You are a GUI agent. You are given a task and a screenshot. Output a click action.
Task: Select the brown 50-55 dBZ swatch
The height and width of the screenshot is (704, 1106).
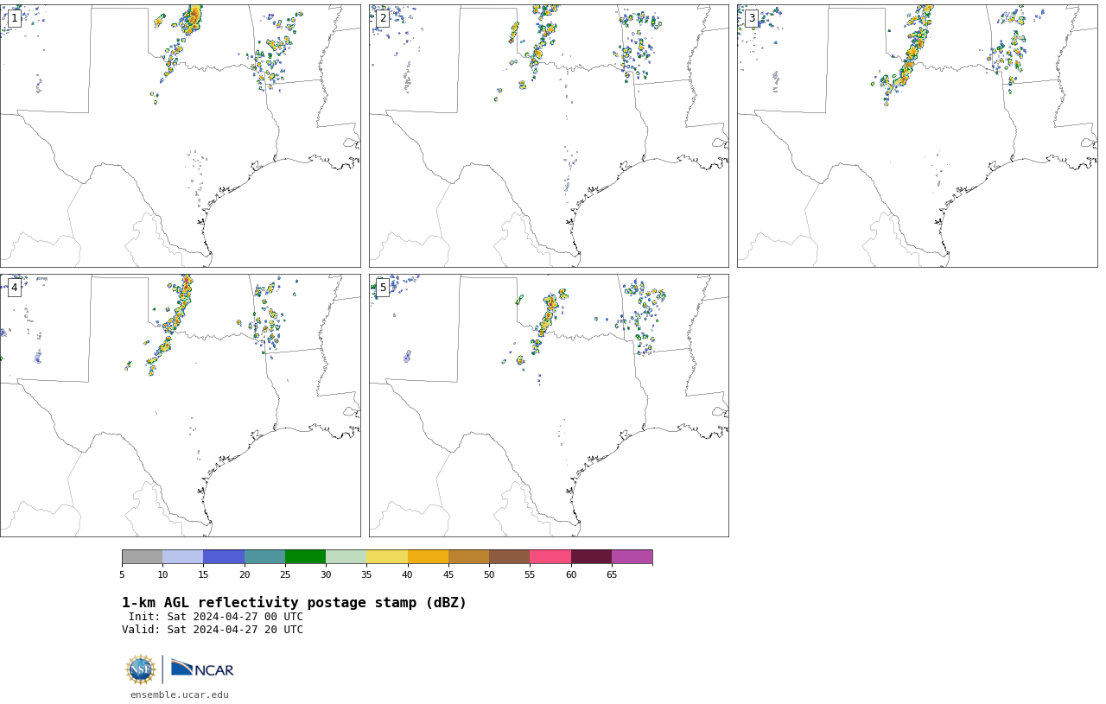(x=509, y=556)
